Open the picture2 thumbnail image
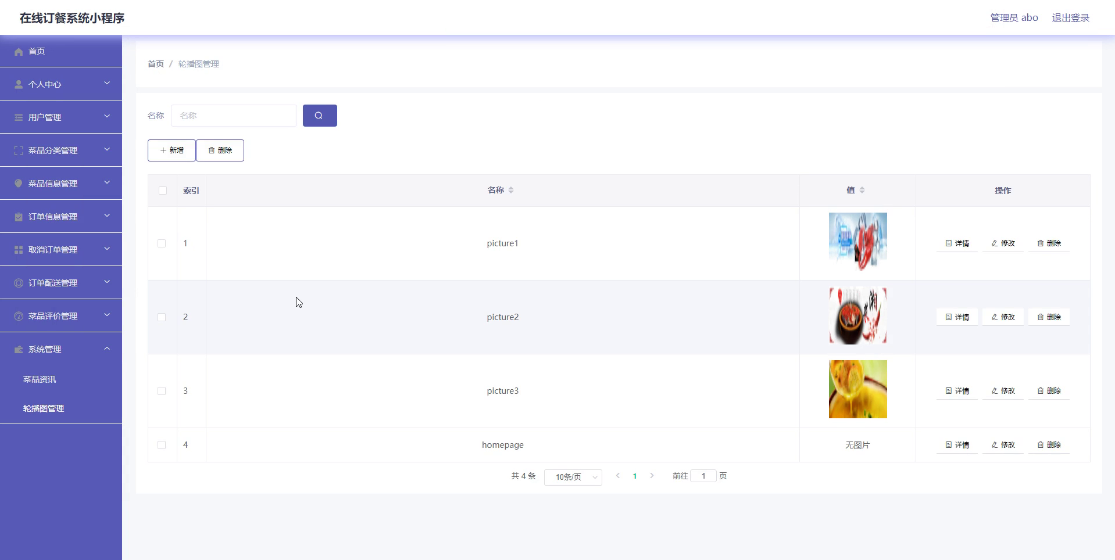Viewport: 1115px width, 560px height. click(x=858, y=315)
